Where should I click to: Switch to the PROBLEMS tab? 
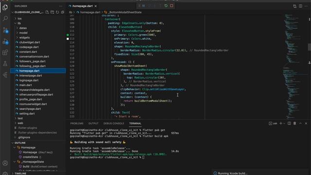pos(77,123)
